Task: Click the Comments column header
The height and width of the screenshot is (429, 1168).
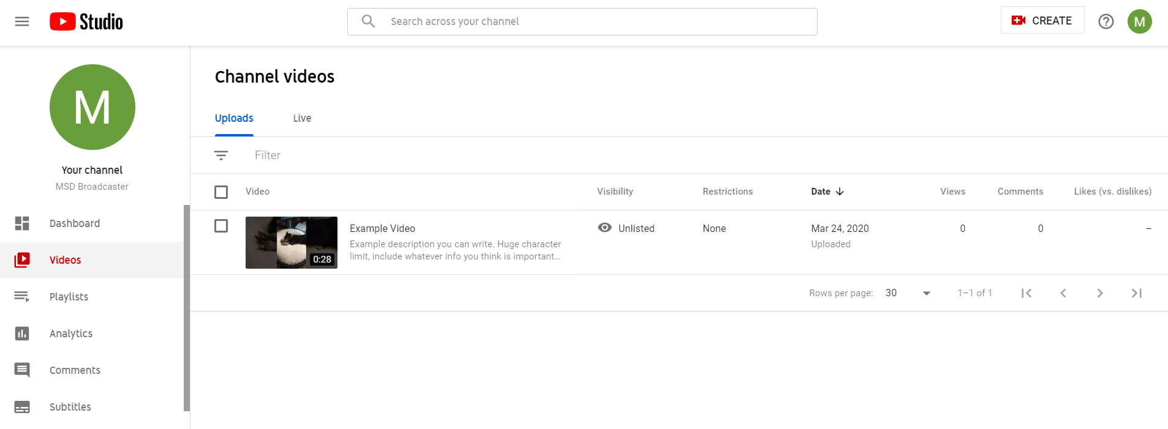Action: [x=1020, y=192]
